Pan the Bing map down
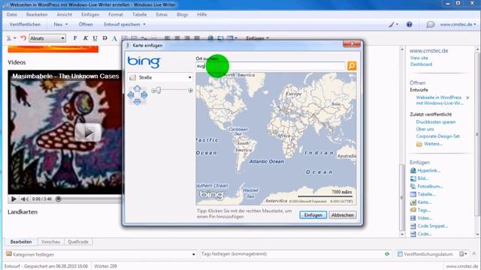 point(137,102)
